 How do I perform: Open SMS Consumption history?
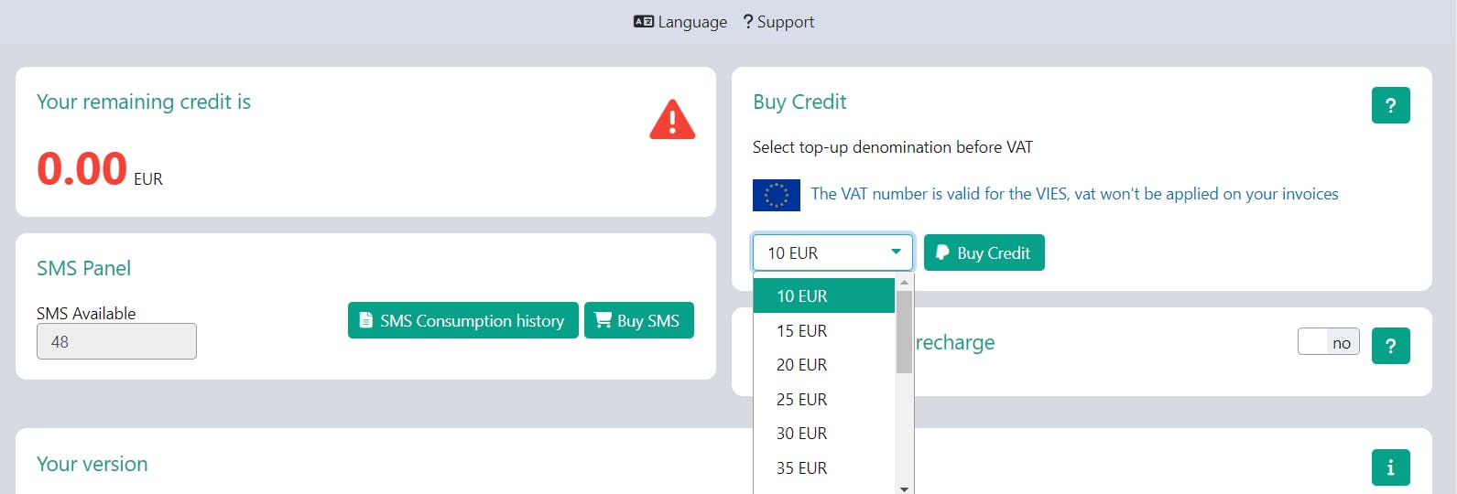[x=462, y=320]
